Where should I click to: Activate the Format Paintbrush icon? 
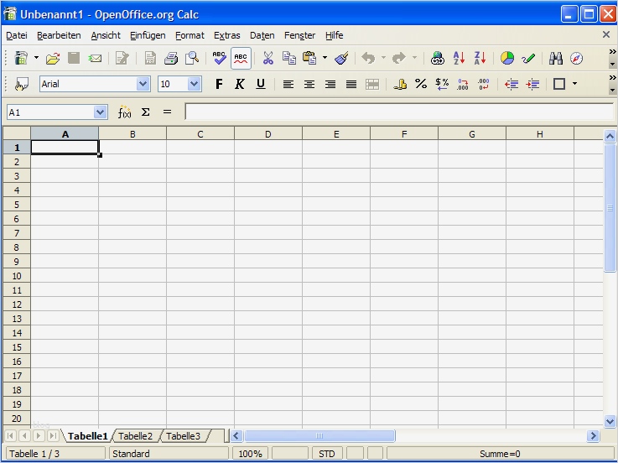pos(341,59)
